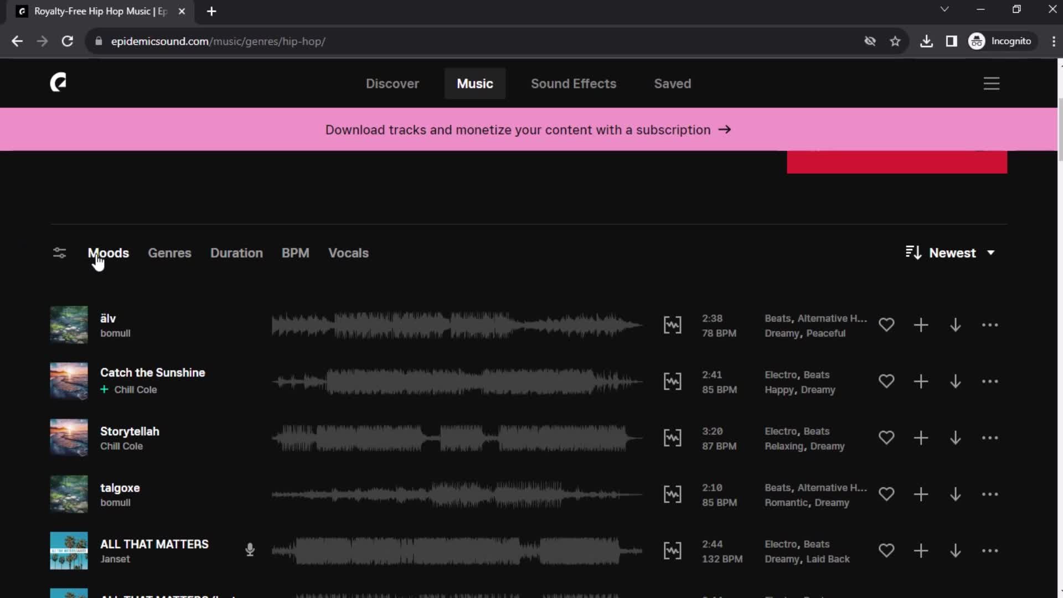Click the waveform preview icon for älv

[672, 324]
